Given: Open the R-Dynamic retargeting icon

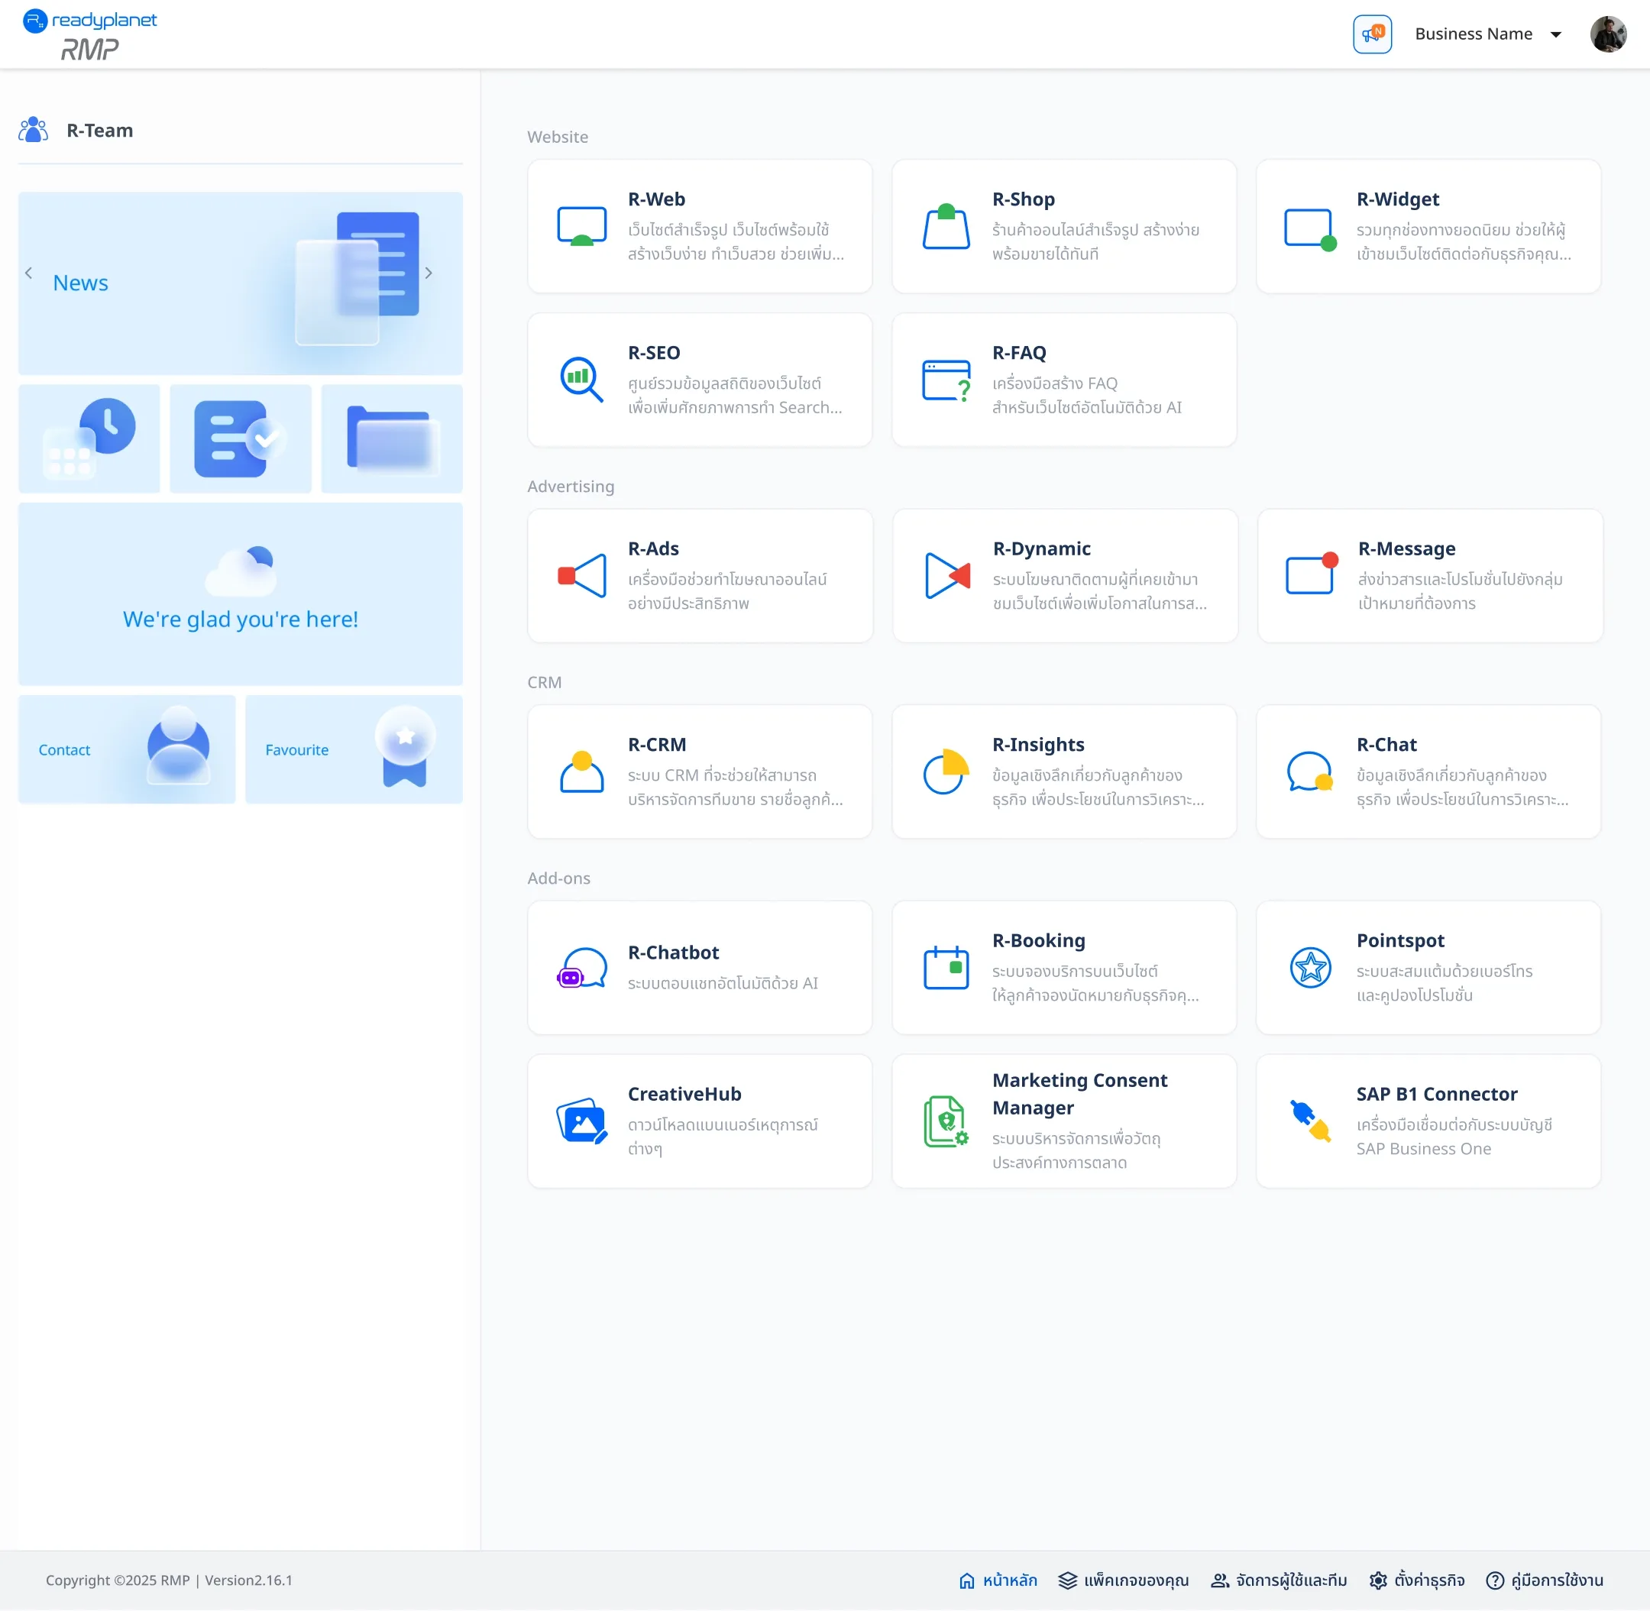Looking at the screenshot, I should (x=947, y=575).
